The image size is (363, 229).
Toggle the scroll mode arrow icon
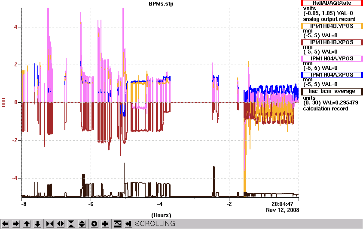pos(128,224)
